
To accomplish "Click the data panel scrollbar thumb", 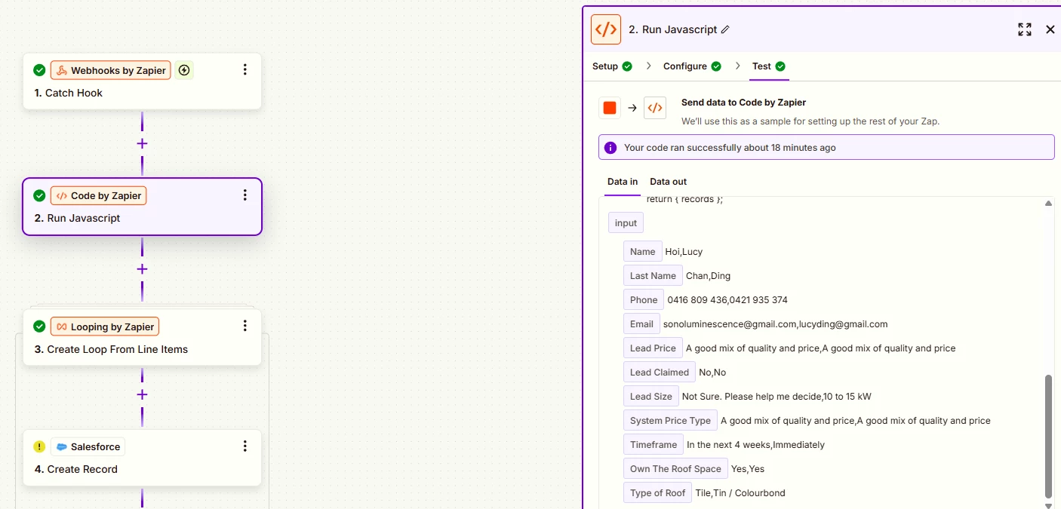I will coord(1048,436).
